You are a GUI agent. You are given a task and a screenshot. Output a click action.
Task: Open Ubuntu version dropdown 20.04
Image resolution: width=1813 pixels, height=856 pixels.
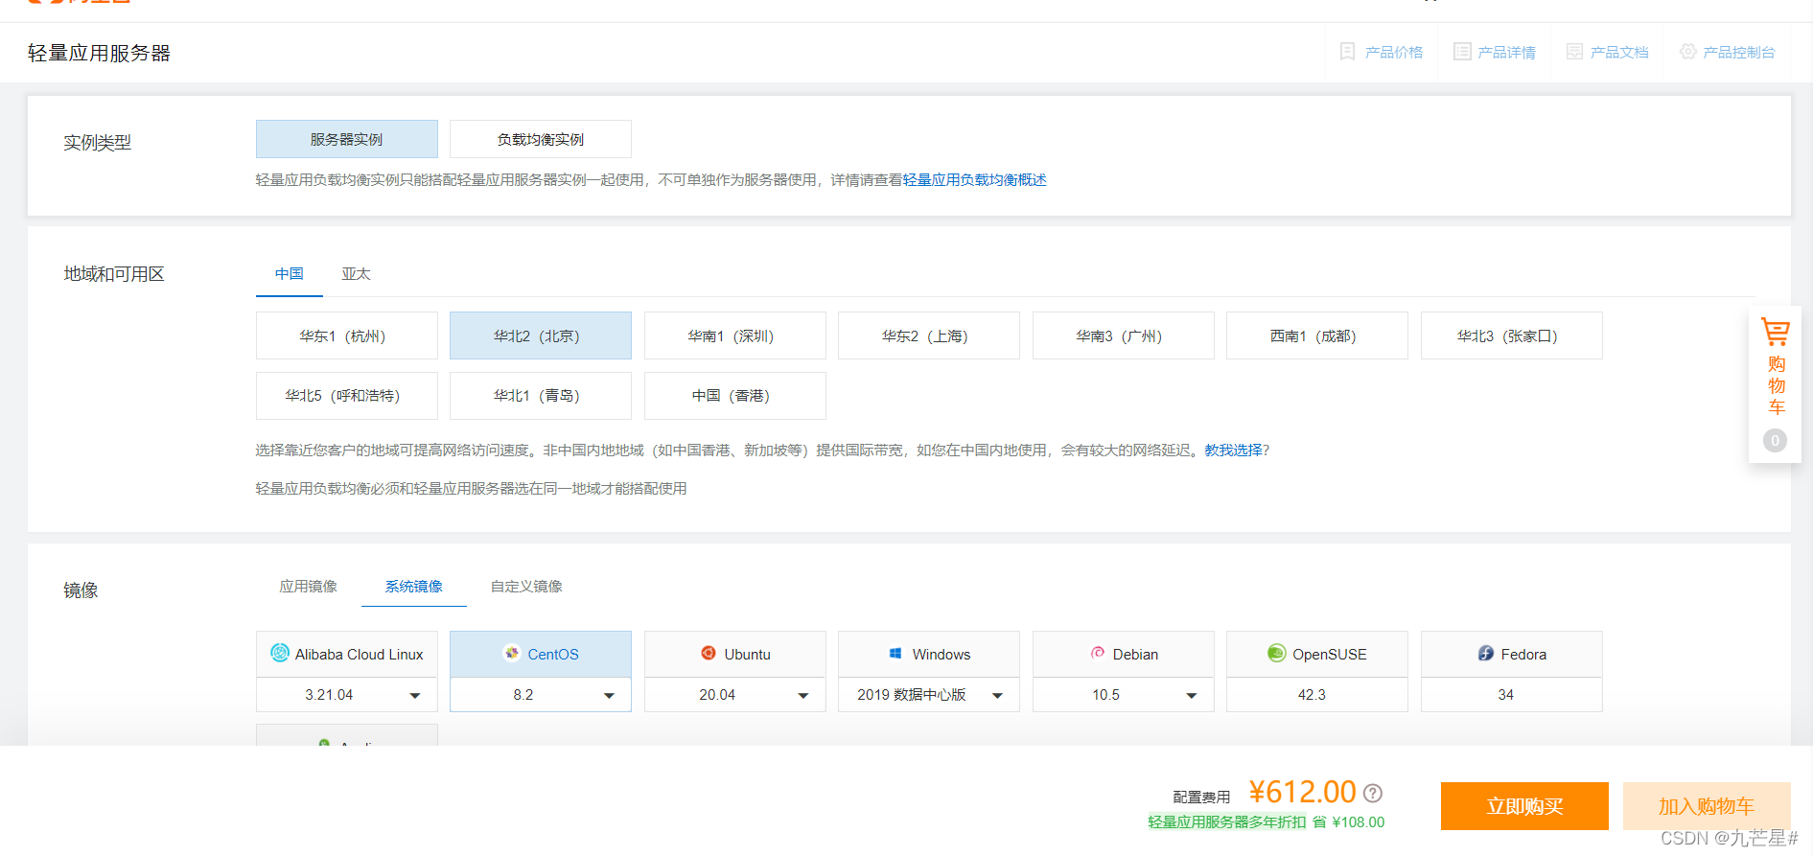pos(735,695)
